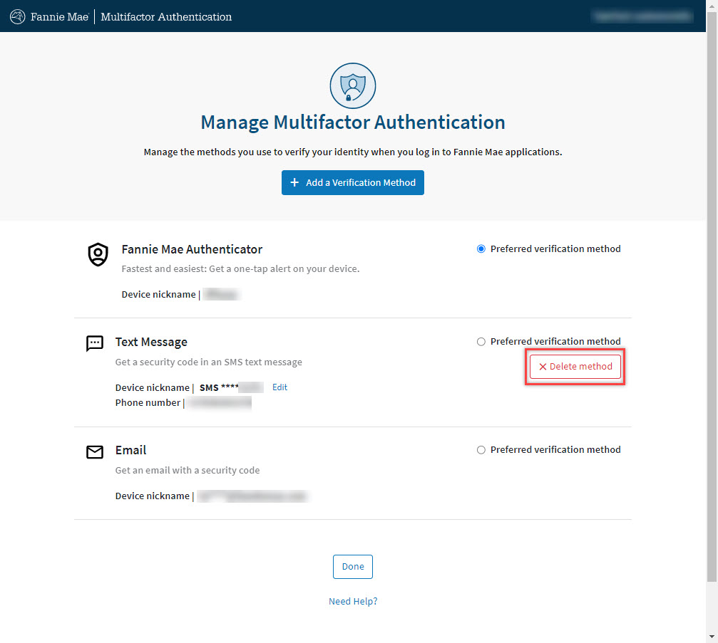Click the Text Message chat bubble icon
The width and height of the screenshot is (718, 643).
pyautogui.click(x=95, y=344)
